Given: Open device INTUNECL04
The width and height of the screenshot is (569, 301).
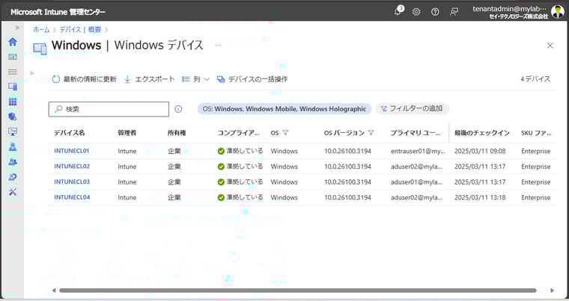Looking at the screenshot, I should tap(72, 197).
